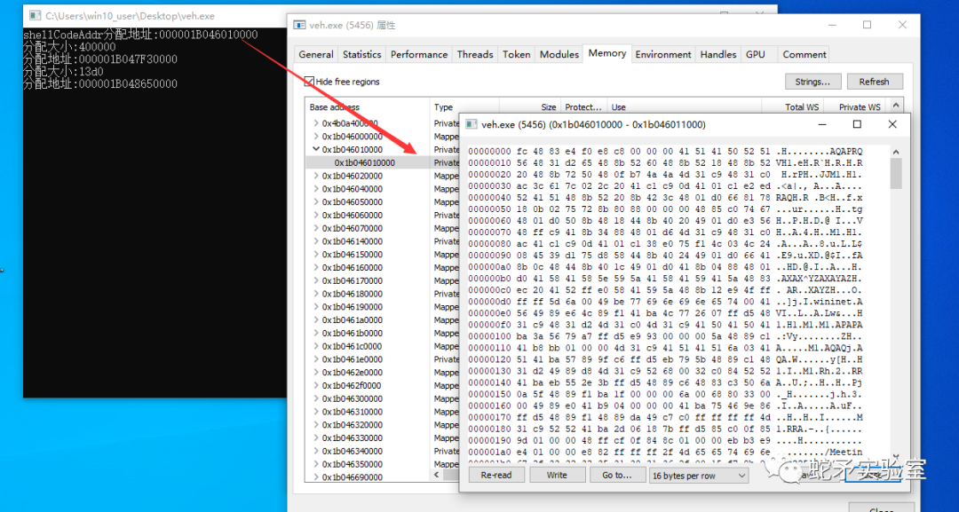Open the "16 bytes per row" dropdown
Viewport: 959px width, 512px height.
point(698,475)
